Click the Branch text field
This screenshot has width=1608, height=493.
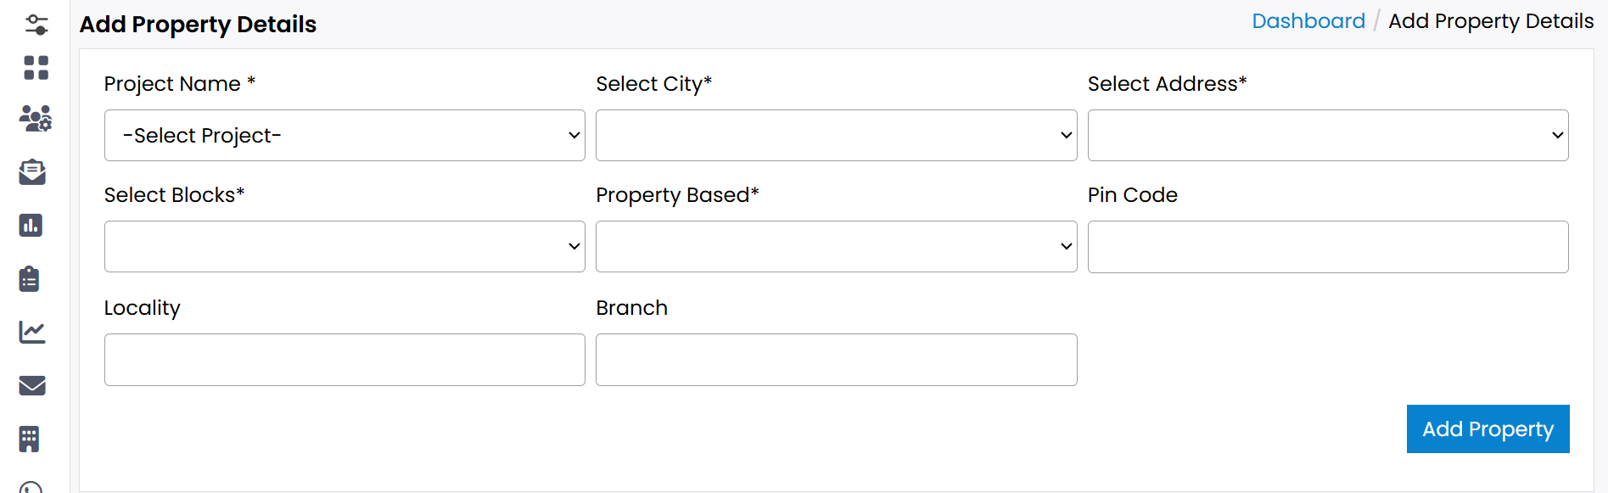coord(836,359)
